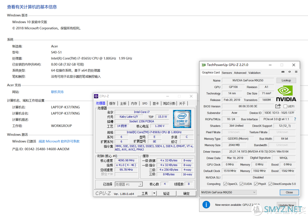Toggle the PhysX checkbox
The height and width of the screenshot is (218, 308).
click(x=255, y=184)
